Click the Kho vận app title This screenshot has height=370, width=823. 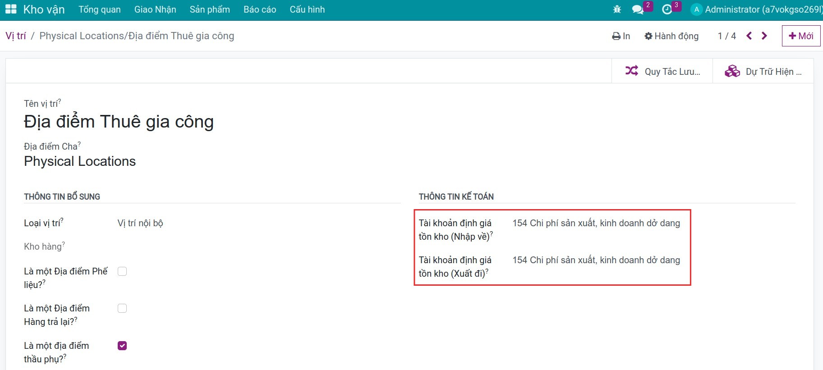[44, 9]
